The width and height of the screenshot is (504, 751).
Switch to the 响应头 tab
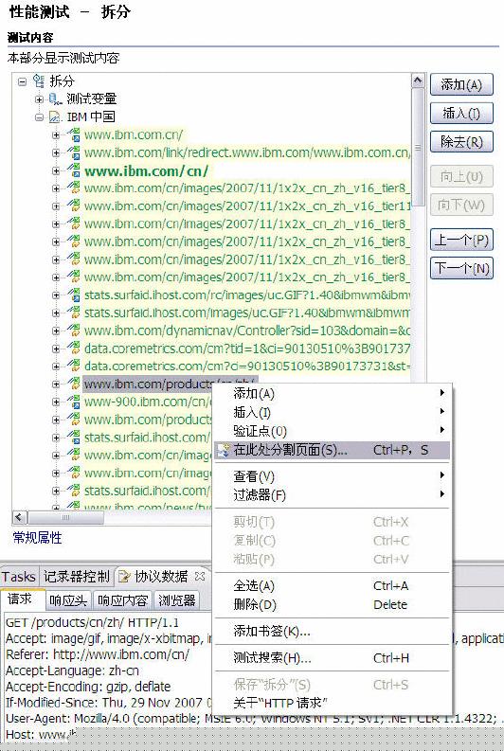(x=68, y=600)
